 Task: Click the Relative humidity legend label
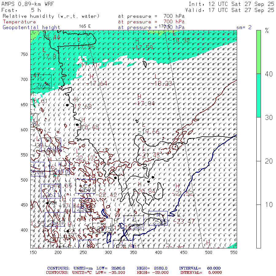51,16
